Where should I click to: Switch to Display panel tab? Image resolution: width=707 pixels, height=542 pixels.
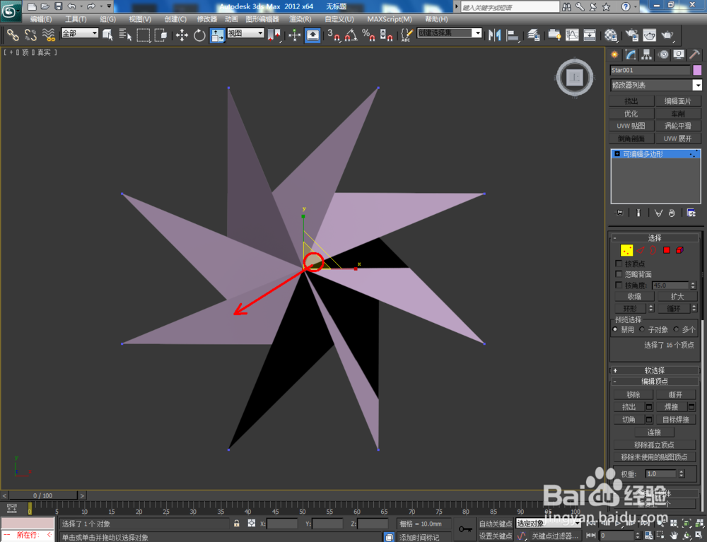pyautogui.click(x=679, y=54)
